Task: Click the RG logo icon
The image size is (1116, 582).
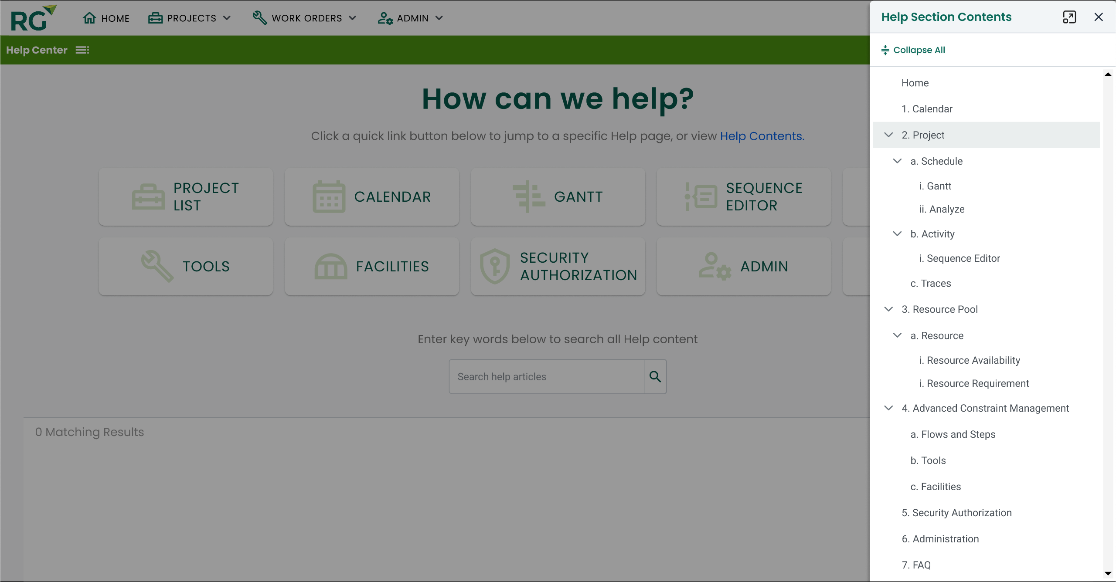Action: (x=33, y=18)
